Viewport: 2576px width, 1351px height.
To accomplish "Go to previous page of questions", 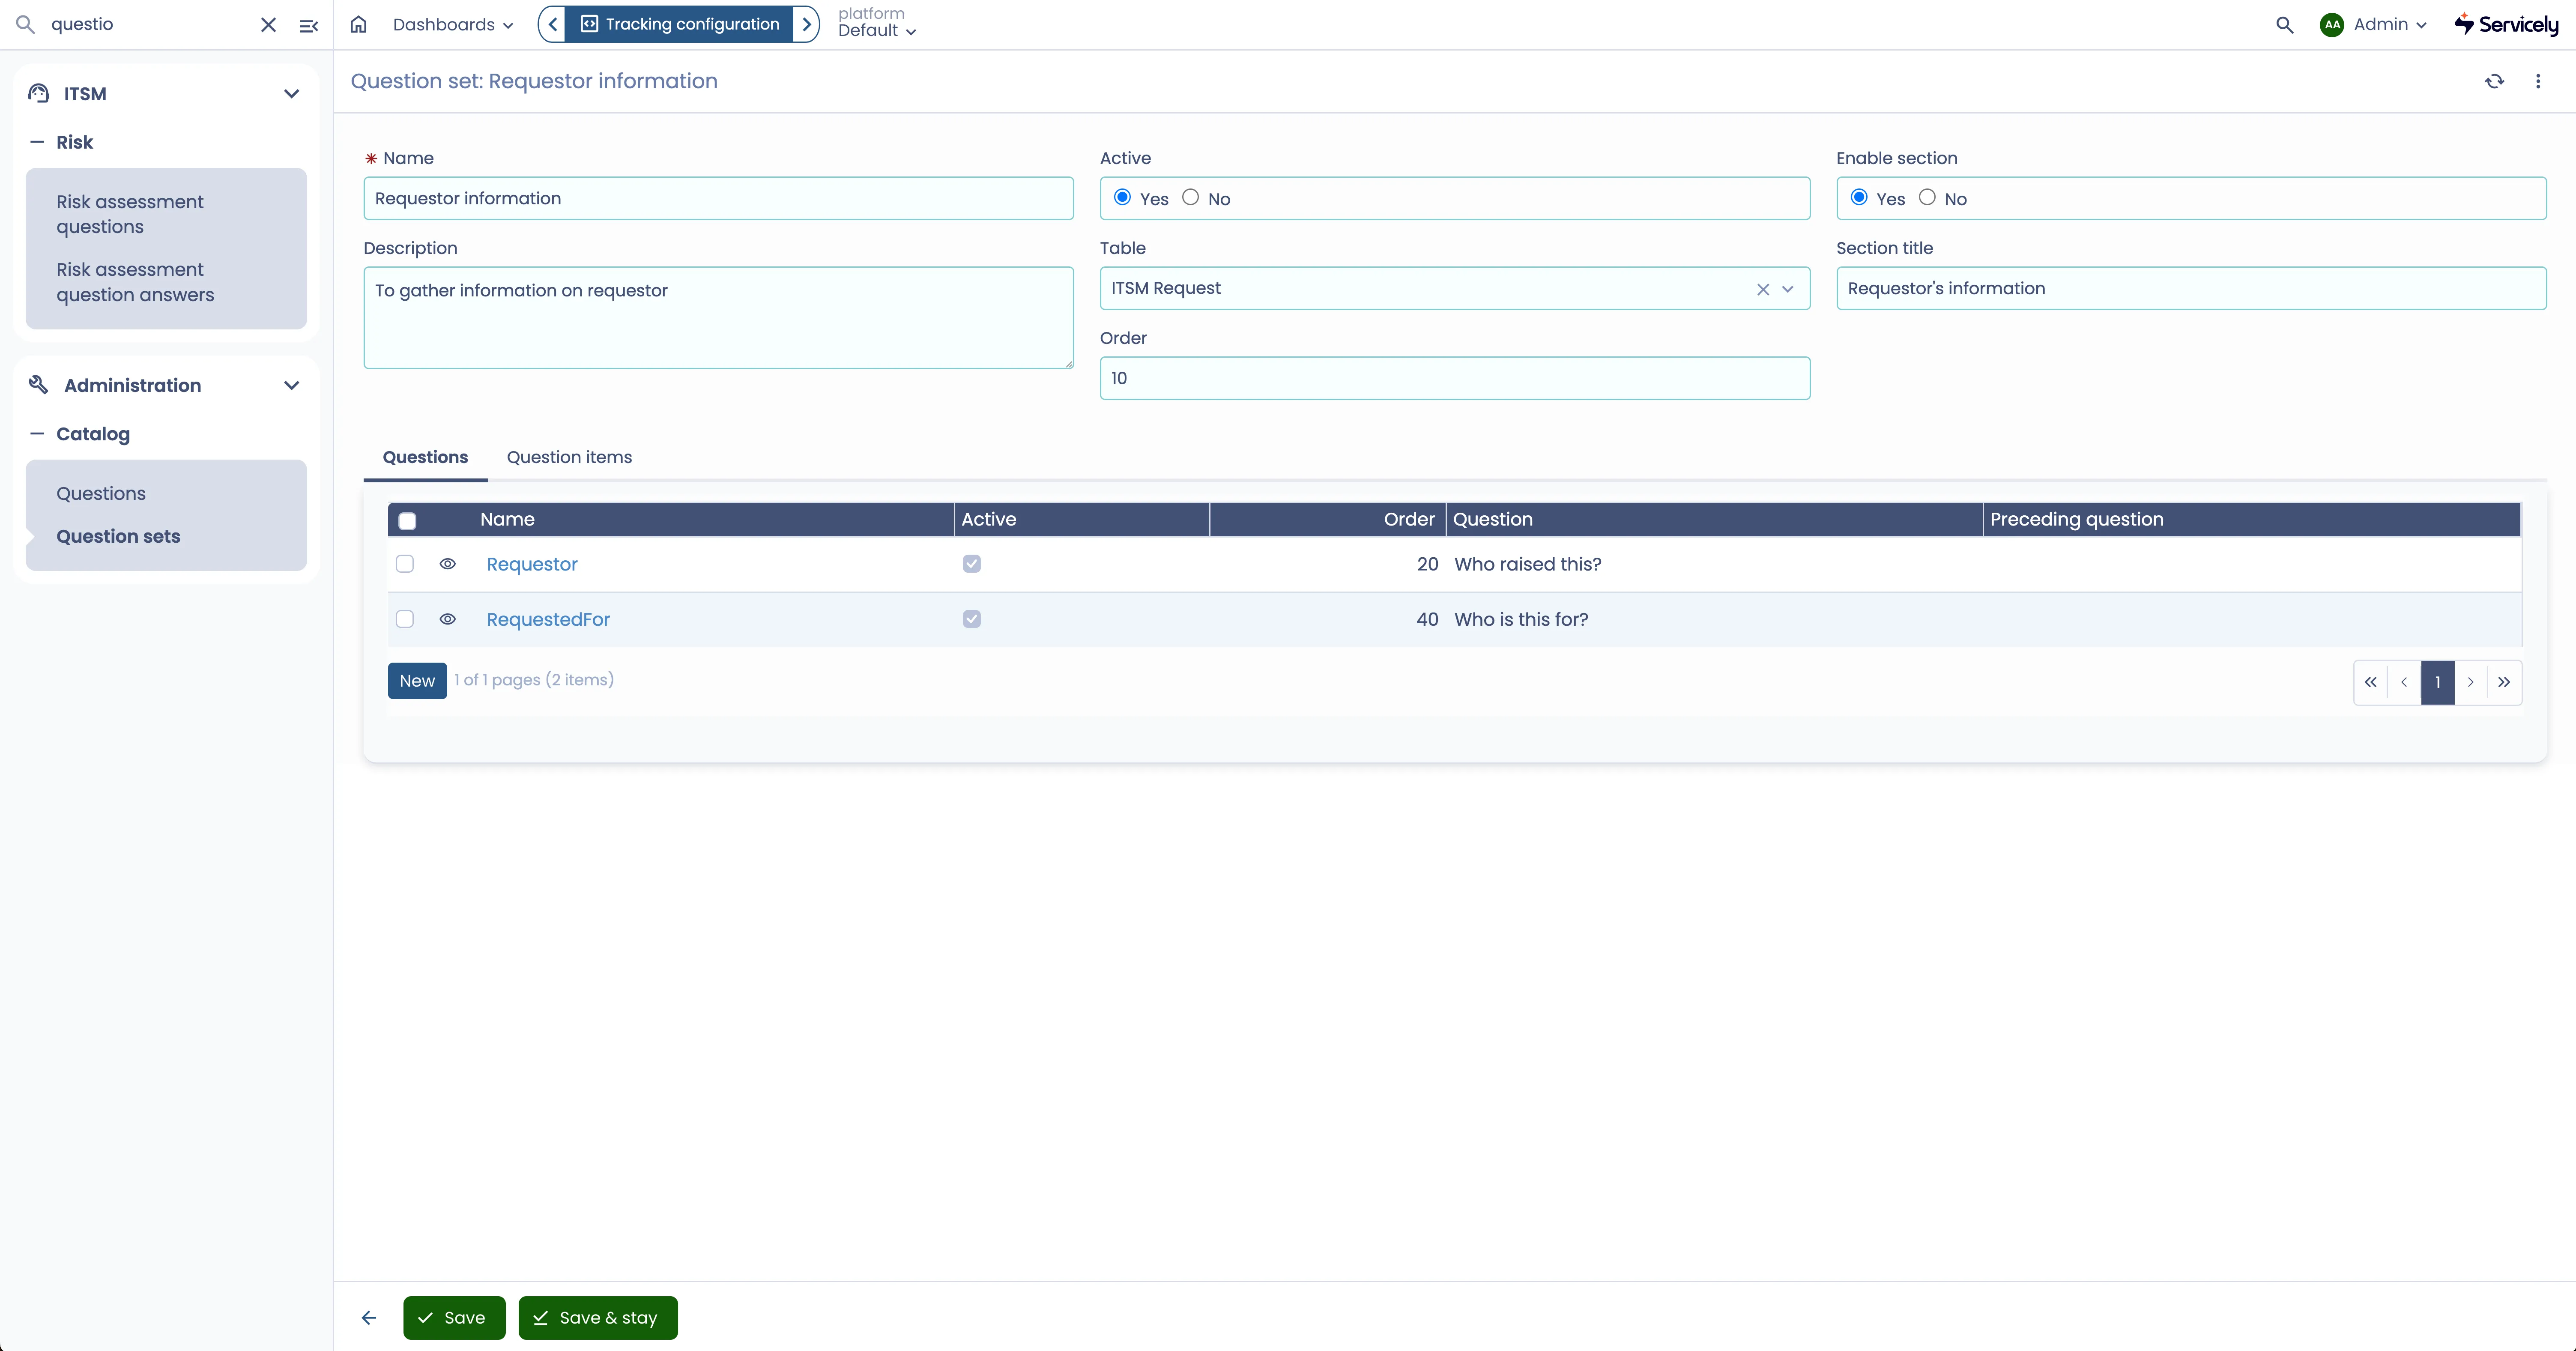I will point(2404,682).
